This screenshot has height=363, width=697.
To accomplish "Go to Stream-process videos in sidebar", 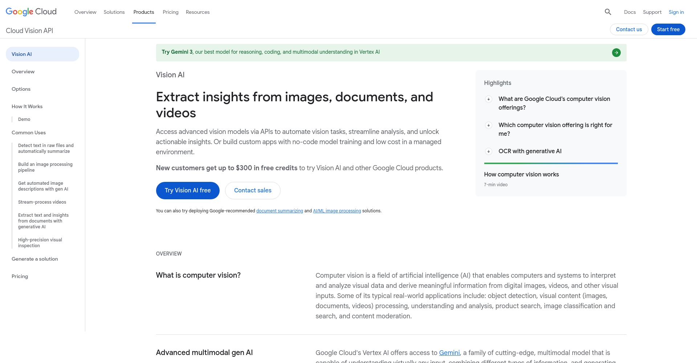I will click(42, 202).
